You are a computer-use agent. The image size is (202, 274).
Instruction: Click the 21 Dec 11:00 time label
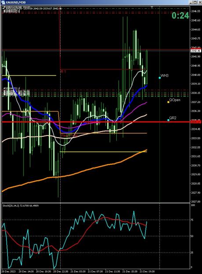tap(112, 271)
